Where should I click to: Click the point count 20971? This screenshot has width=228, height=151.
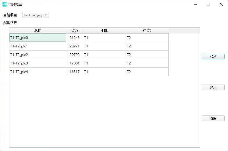74,46
